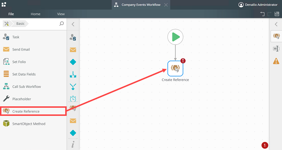Select Create Reference in the toolbox list
282x150 pixels.
click(x=33, y=111)
